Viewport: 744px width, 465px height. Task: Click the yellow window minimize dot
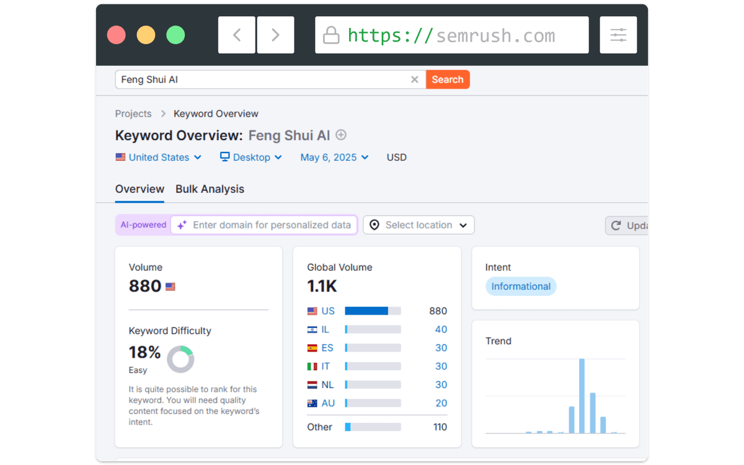(146, 35)
